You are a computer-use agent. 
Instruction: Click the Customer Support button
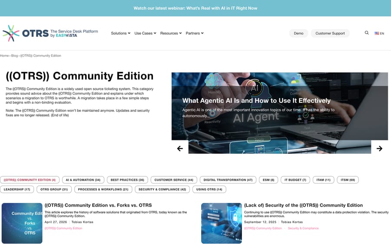[x=330, y=33]
